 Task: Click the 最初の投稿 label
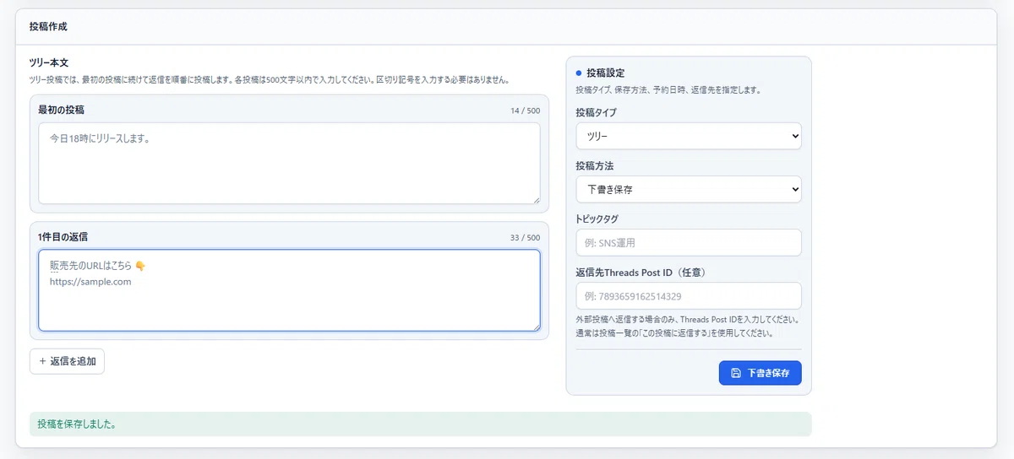(x=61, y=110)
